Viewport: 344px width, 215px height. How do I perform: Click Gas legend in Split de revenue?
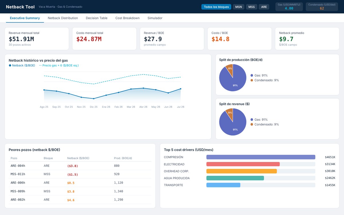pyautogui.click(x=259, y=120)
